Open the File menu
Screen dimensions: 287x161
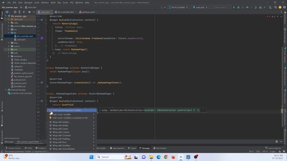(9, 3)
